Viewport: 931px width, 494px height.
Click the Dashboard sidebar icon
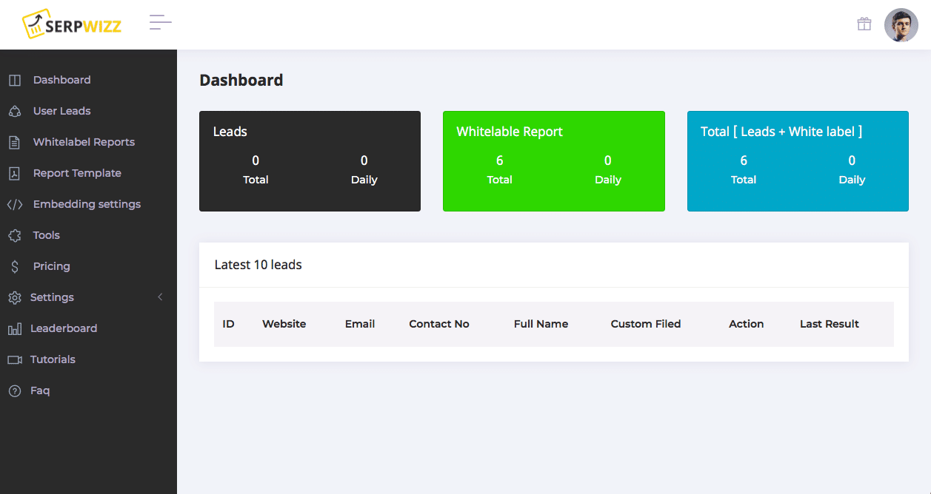(15, 80)
